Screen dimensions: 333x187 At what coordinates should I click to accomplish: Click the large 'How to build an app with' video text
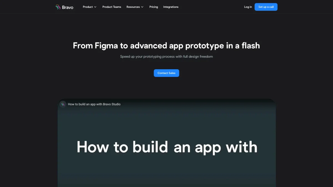(x=167, y=147)
